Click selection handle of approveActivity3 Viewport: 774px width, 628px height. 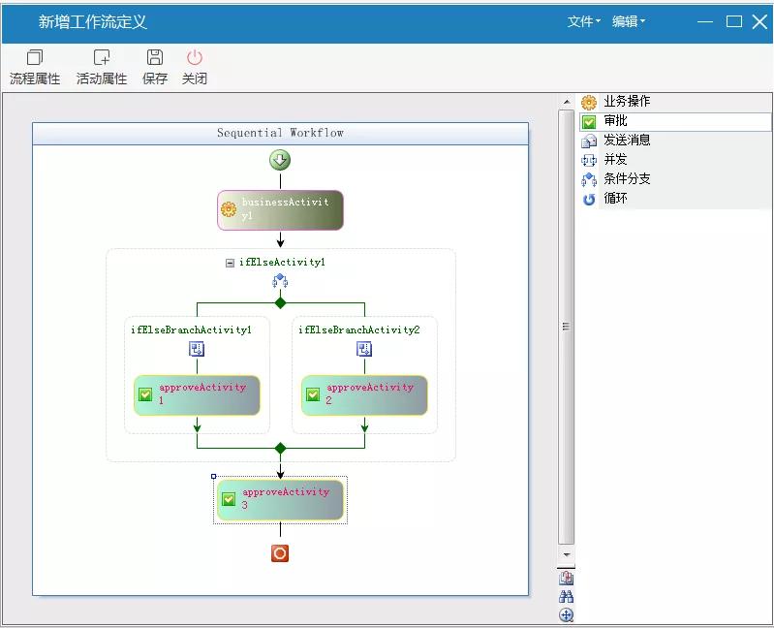click(214, 477)
